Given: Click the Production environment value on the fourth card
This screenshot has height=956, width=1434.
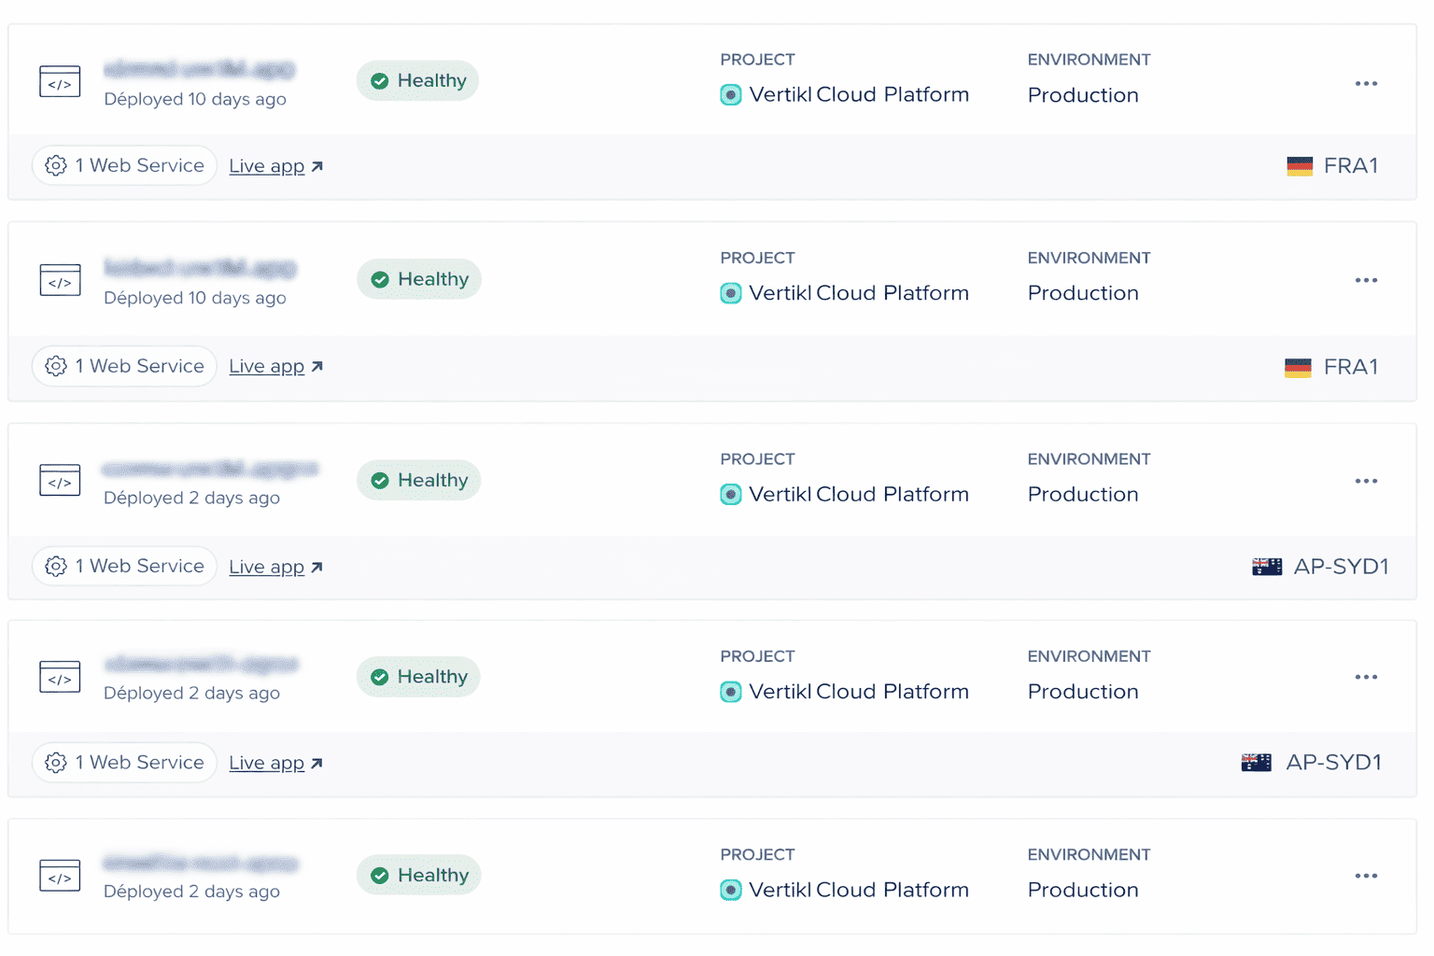Looking at the screenshot, I should (1083, 692).
